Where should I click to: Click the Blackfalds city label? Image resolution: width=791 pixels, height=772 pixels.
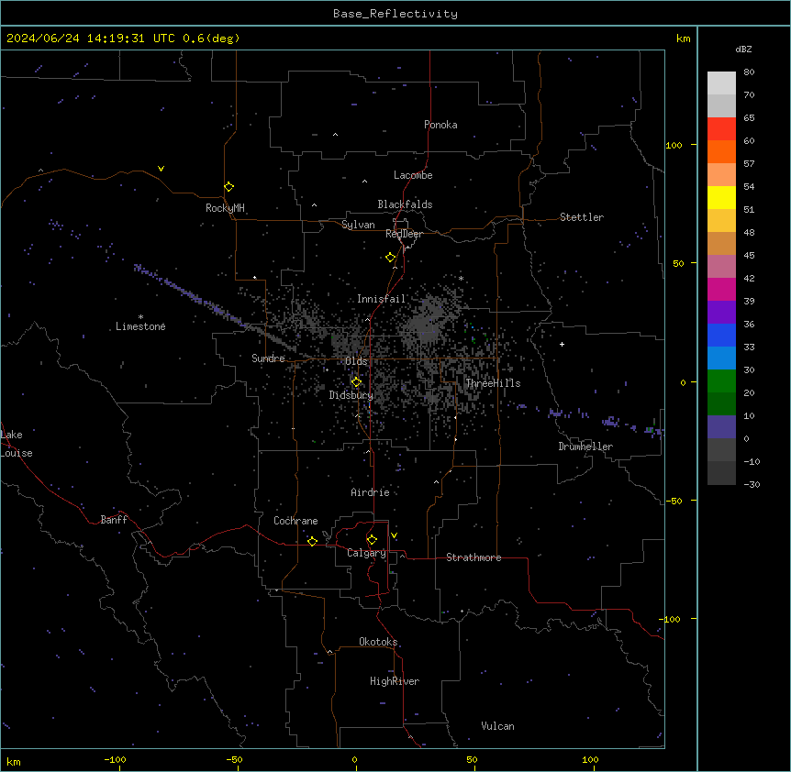[405, 204]
